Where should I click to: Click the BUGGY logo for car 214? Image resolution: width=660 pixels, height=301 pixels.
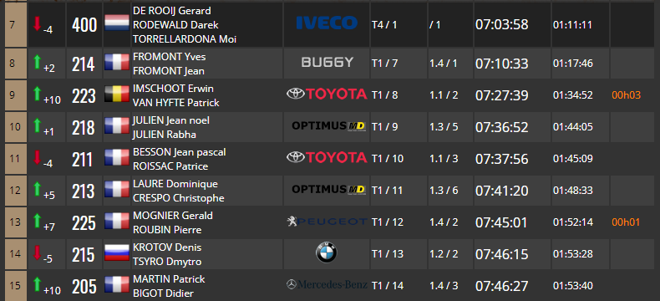(327, 63)
